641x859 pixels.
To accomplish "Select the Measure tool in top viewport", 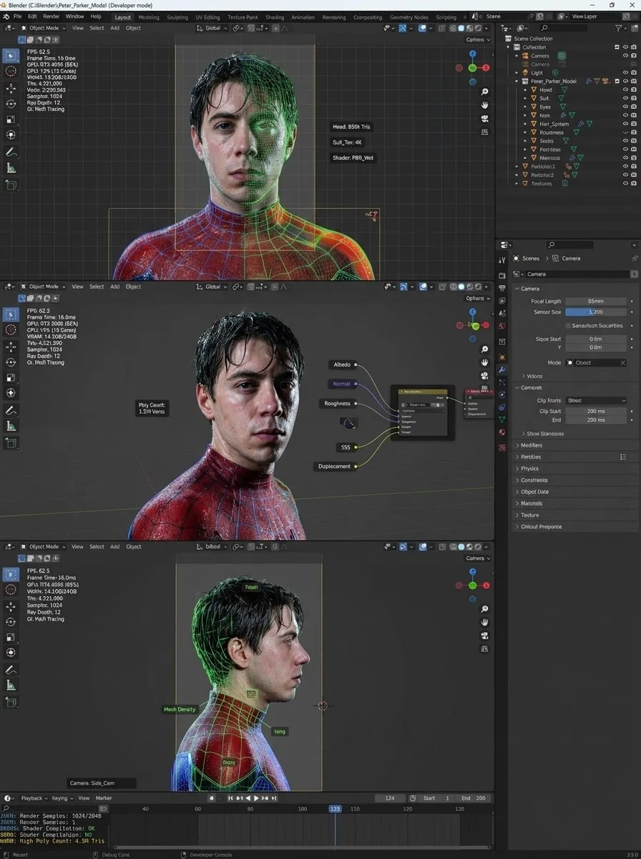I will click(x=11, y=168).
